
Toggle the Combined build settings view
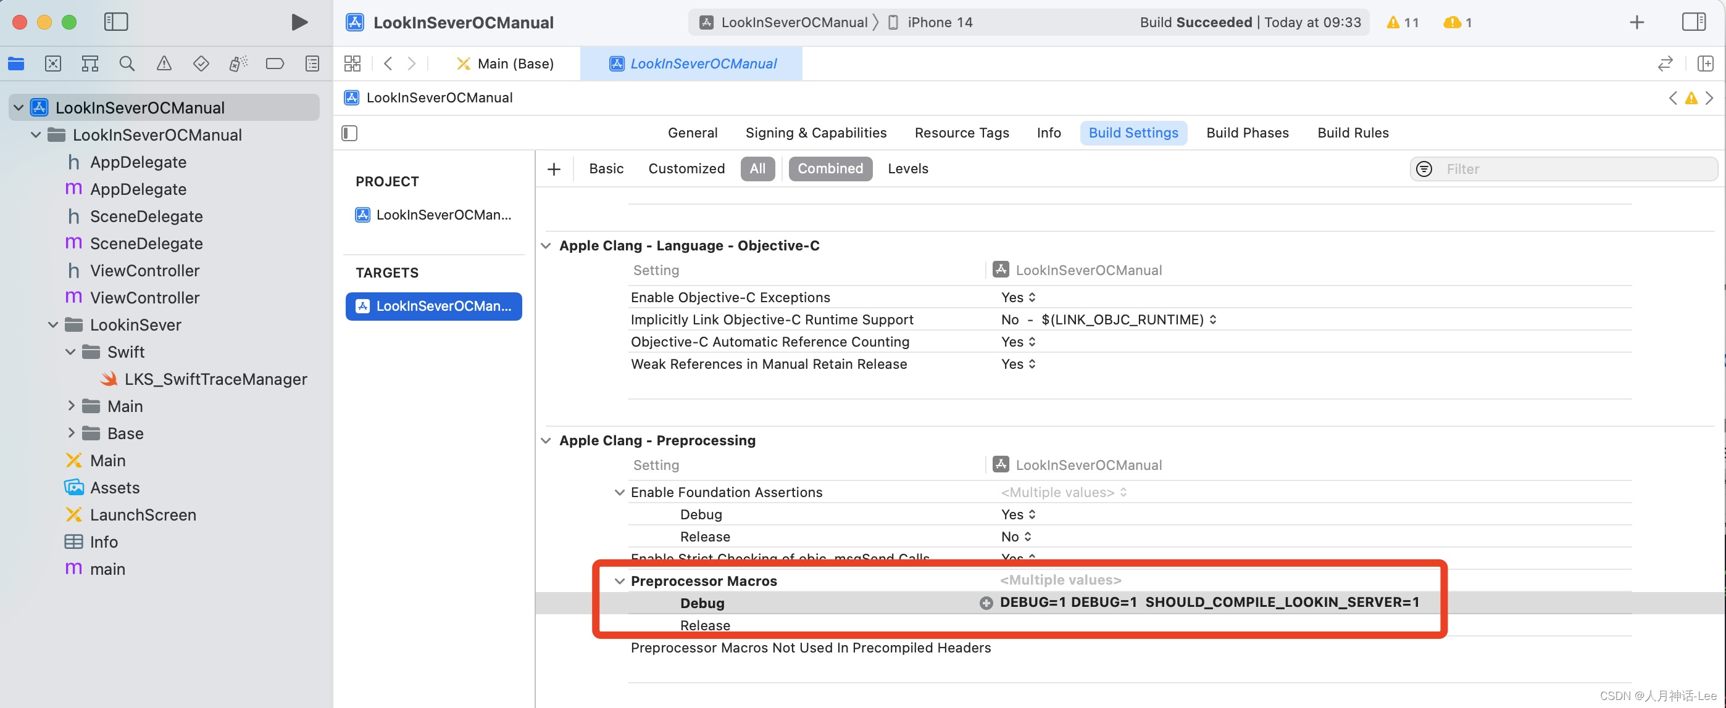[829, 170]
